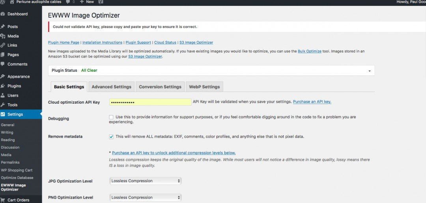The width and height of the screenshot is (426, 203).
Task: Open the Bulk Optimize tool link
Action: tap(310, 51)
